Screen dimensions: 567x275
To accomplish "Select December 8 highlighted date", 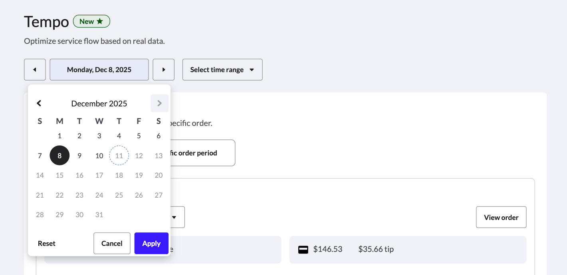I will pos(59,156).
